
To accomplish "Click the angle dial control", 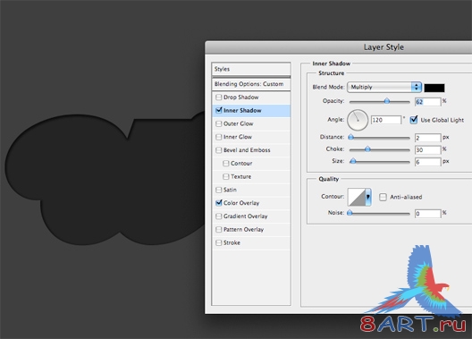I will 358,120.
